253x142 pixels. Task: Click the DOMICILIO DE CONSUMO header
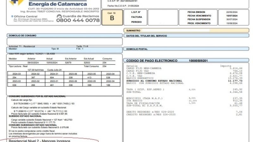[x=65, y=35]
